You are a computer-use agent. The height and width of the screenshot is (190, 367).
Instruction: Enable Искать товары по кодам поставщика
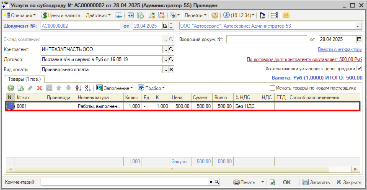[273, 88]
